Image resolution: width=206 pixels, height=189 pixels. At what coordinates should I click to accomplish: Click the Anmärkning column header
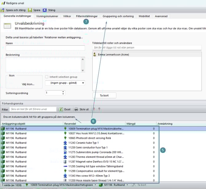pos(181,124)
